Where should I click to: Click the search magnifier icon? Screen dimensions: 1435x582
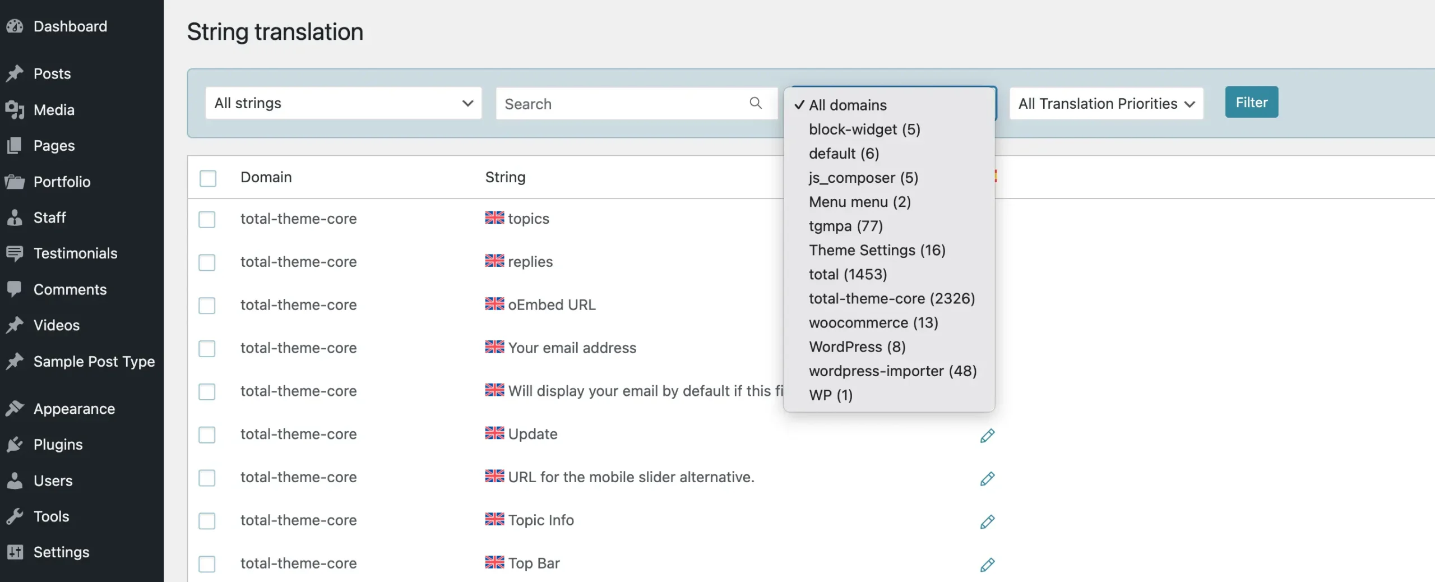click(x=756, y=103)
